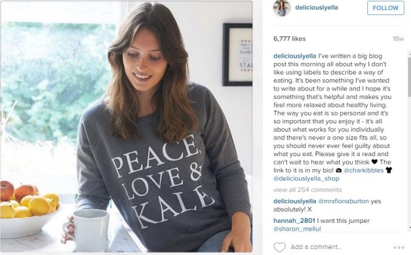This screenshot has width=411, height=255.
Task: Open the @mrsfionaburton mention
Action: tap(343, 201)
